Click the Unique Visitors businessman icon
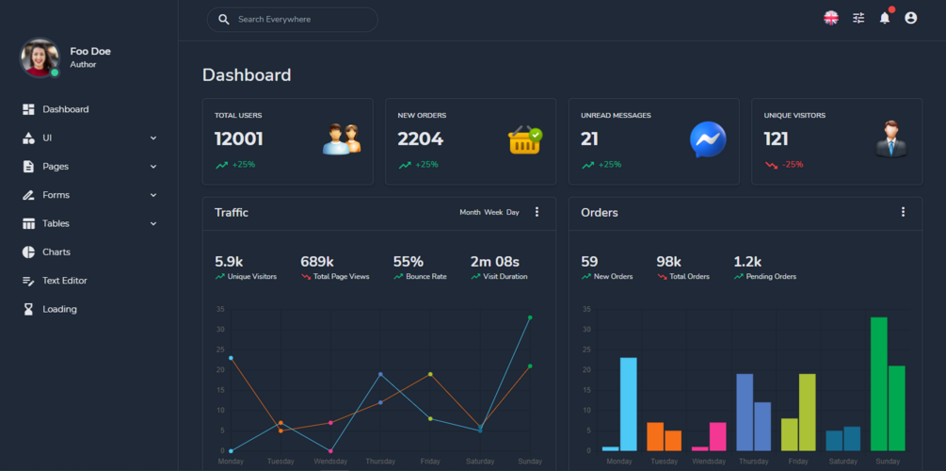Viewport: 946px width, 471px height. [x=891, y=139]
